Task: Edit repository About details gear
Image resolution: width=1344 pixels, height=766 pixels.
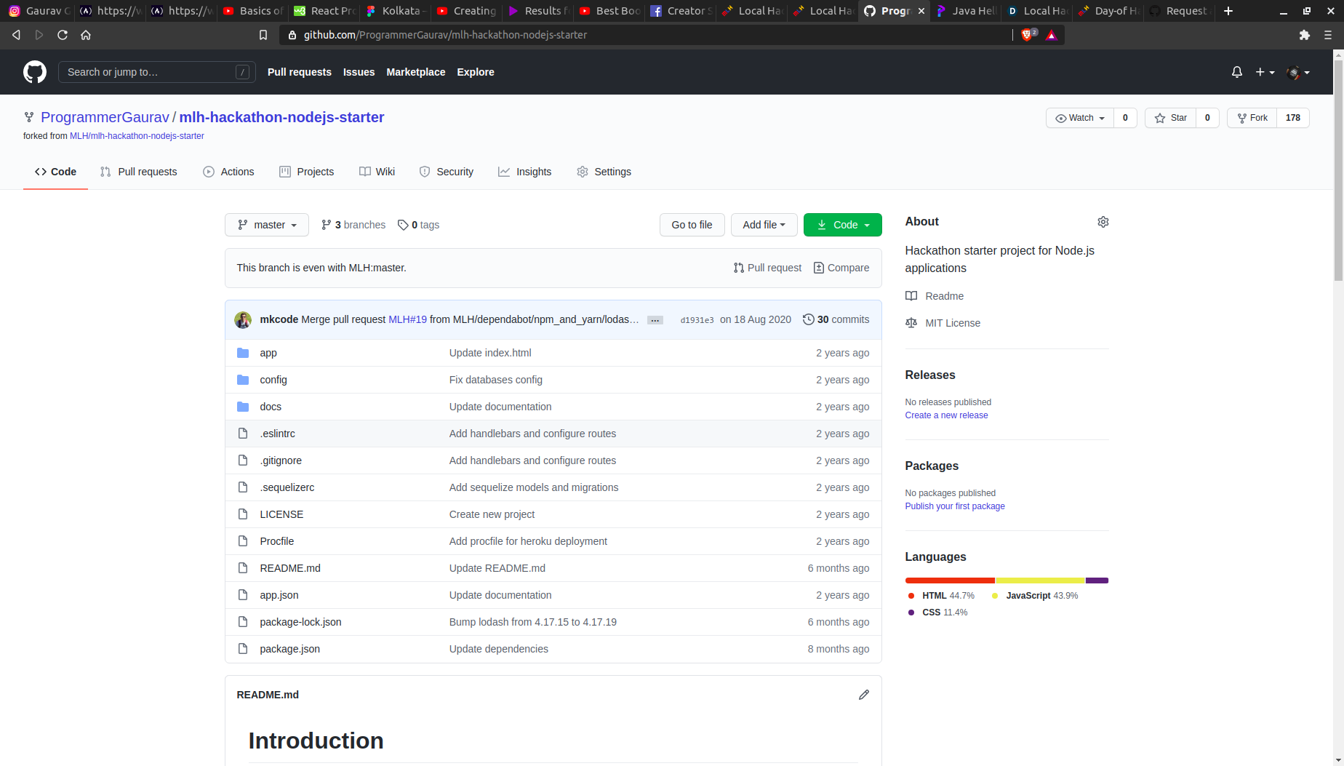Action: [x=1103, y=222]
